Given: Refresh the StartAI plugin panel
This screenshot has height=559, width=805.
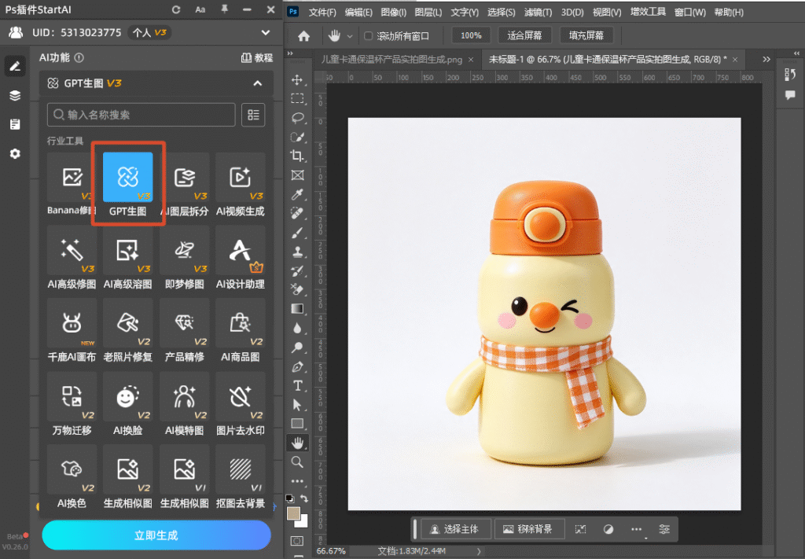Looking at the screenshot, I should [x=176, y=9].
